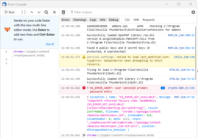The width and height of the screenshot is (198, 138).
Task: Minimize the Error Console window
Action: pos(167,4)
